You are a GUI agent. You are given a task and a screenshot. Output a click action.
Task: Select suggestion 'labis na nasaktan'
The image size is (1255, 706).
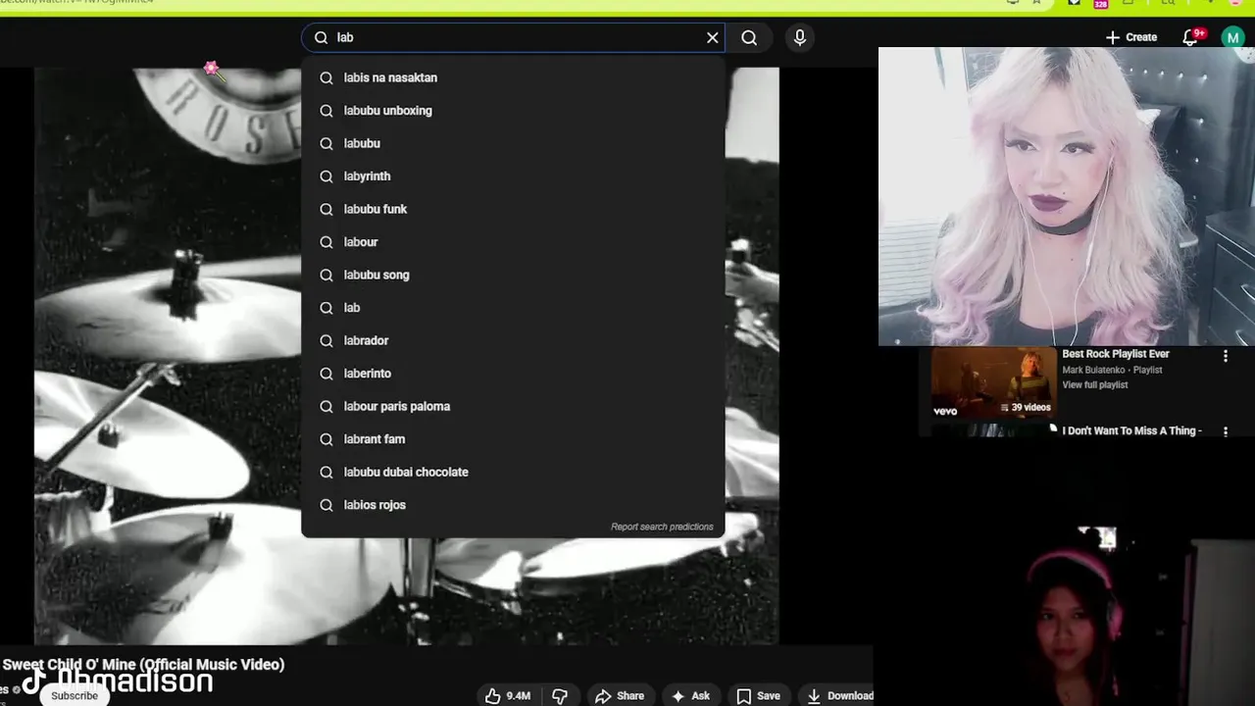tap(513, 77)
